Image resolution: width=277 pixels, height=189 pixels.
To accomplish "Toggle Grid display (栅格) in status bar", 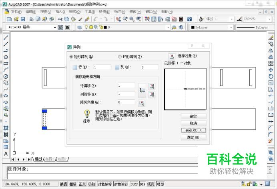I will coord(73,184).
